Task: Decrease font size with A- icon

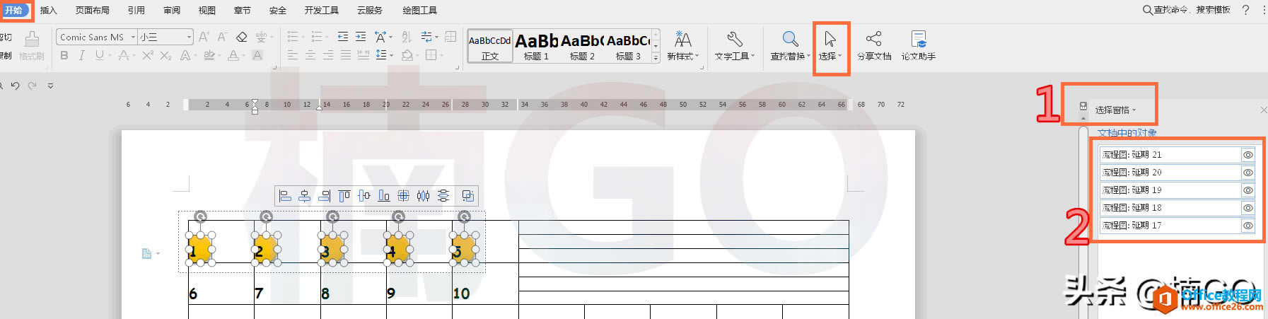Action: 222,37
